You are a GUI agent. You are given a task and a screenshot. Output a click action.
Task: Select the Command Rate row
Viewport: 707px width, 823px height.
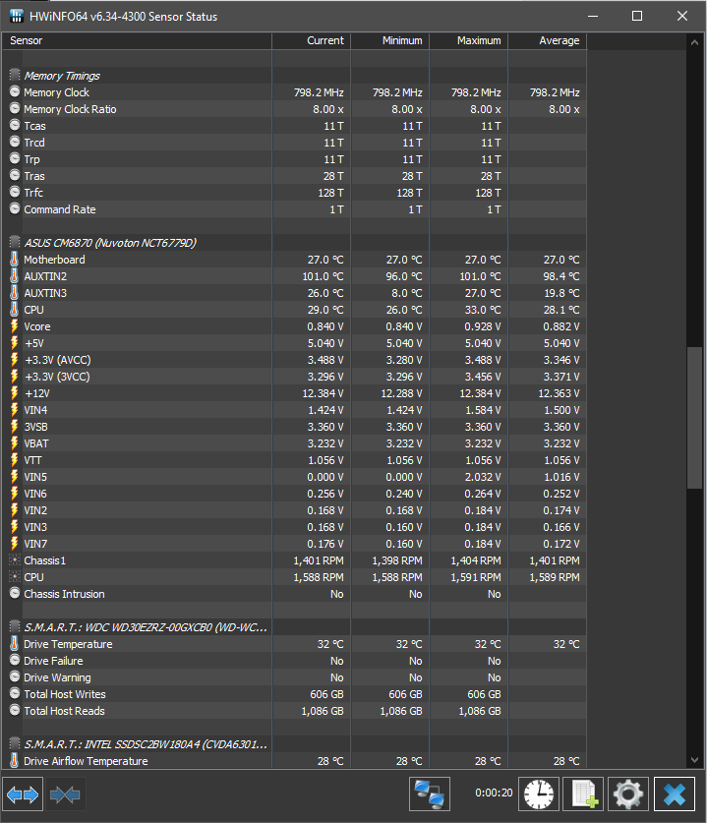294,209
